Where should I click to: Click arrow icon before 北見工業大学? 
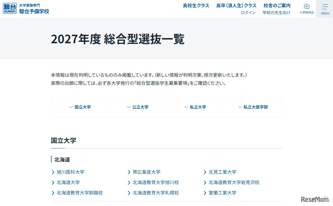(x=205, y=172)
